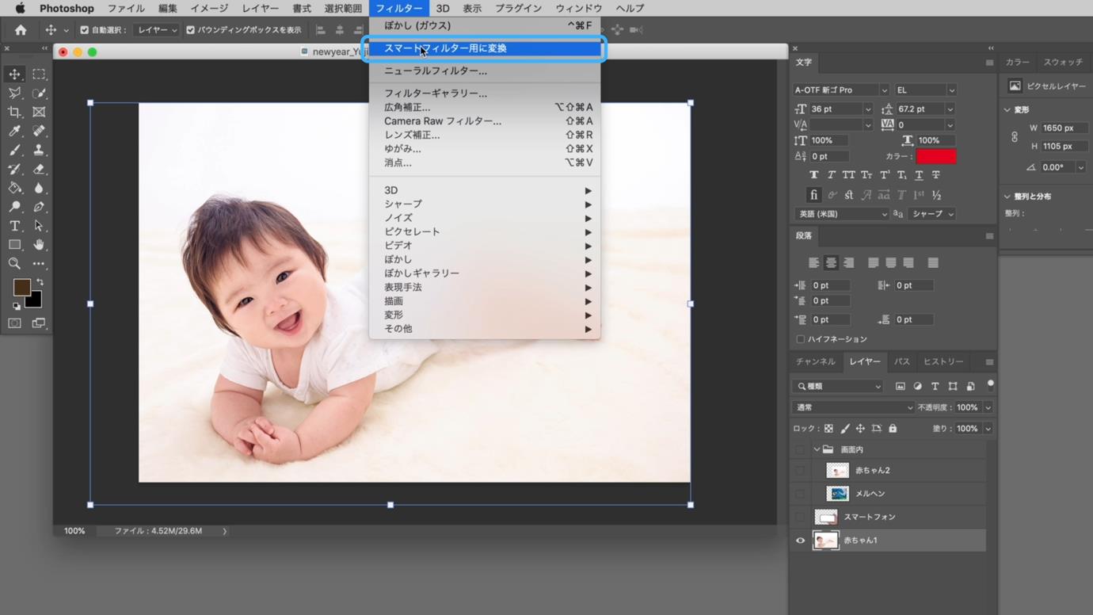The width and height of the screenshot is (1093, 615).
Task: Switch to the ヒストリー tab
Action: pyautogui.click(x=943, y=362)
